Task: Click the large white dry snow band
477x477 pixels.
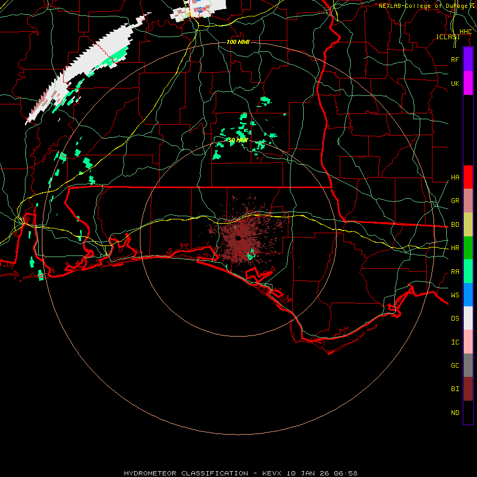Action: point(88,65)
